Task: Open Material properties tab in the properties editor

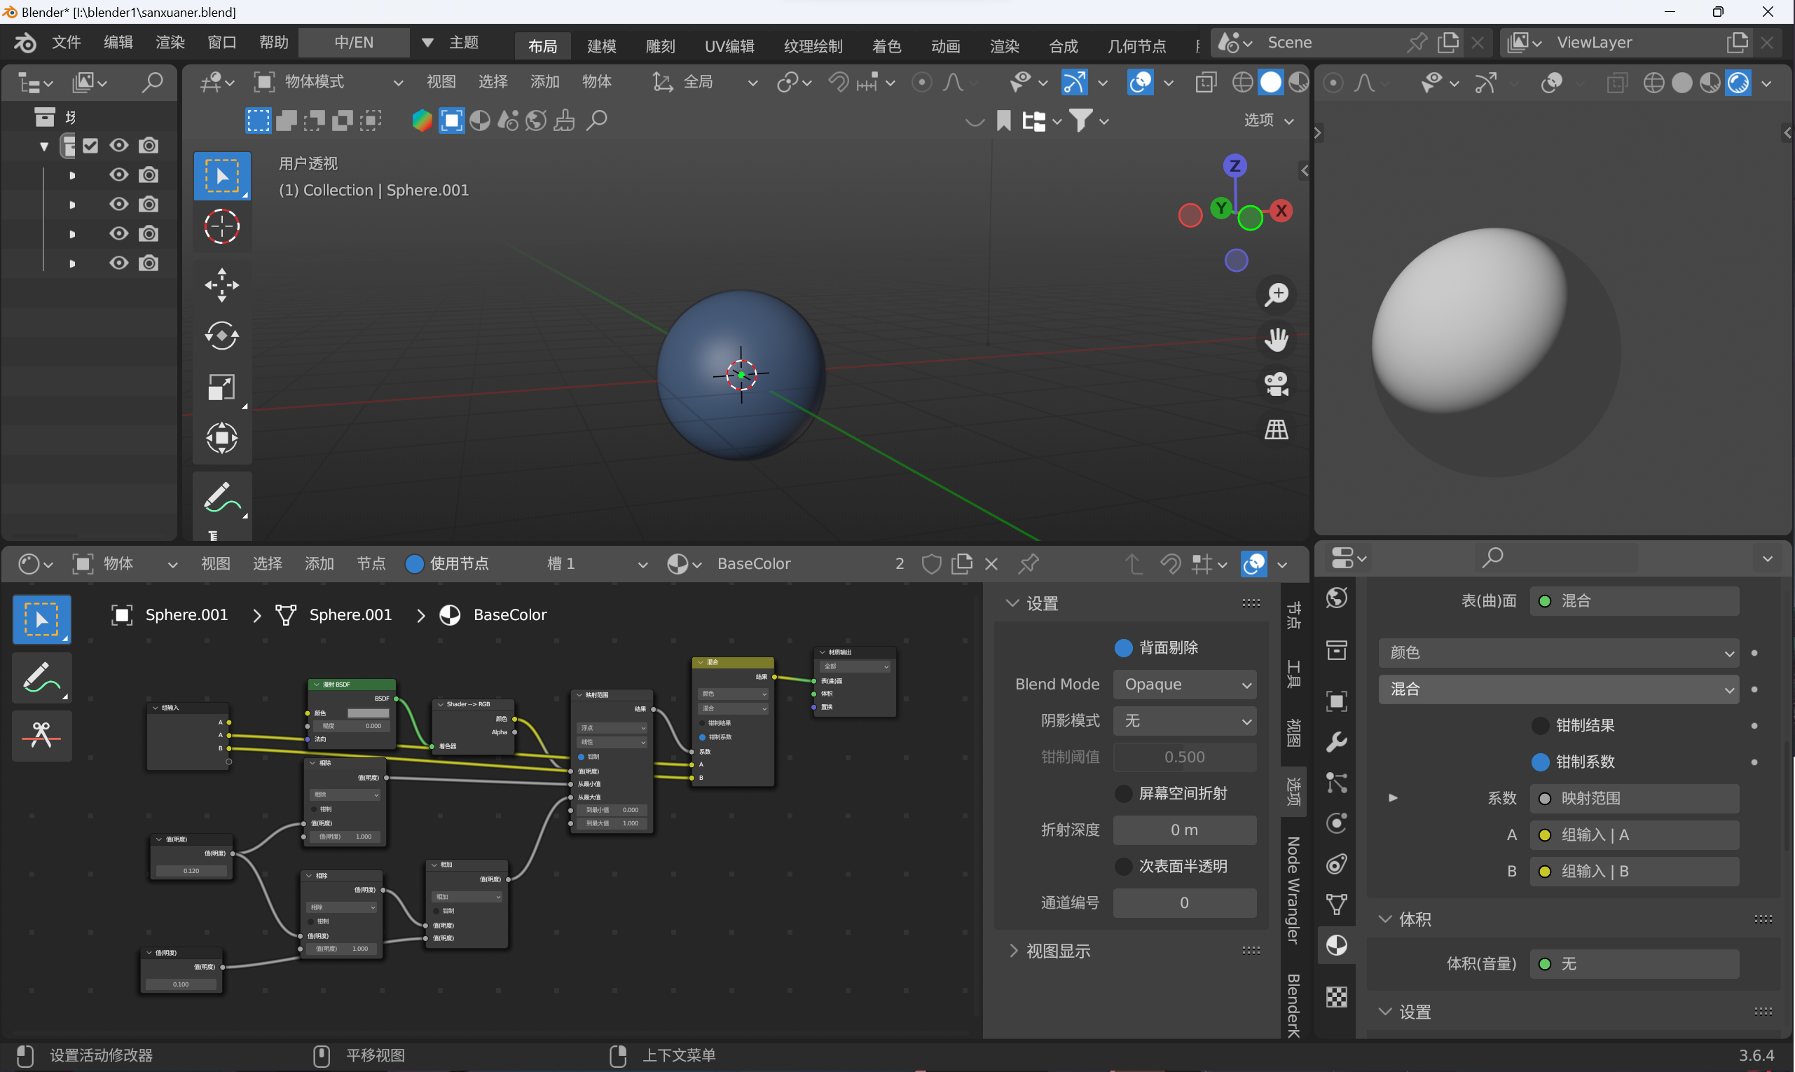Action: point(1336,945)
